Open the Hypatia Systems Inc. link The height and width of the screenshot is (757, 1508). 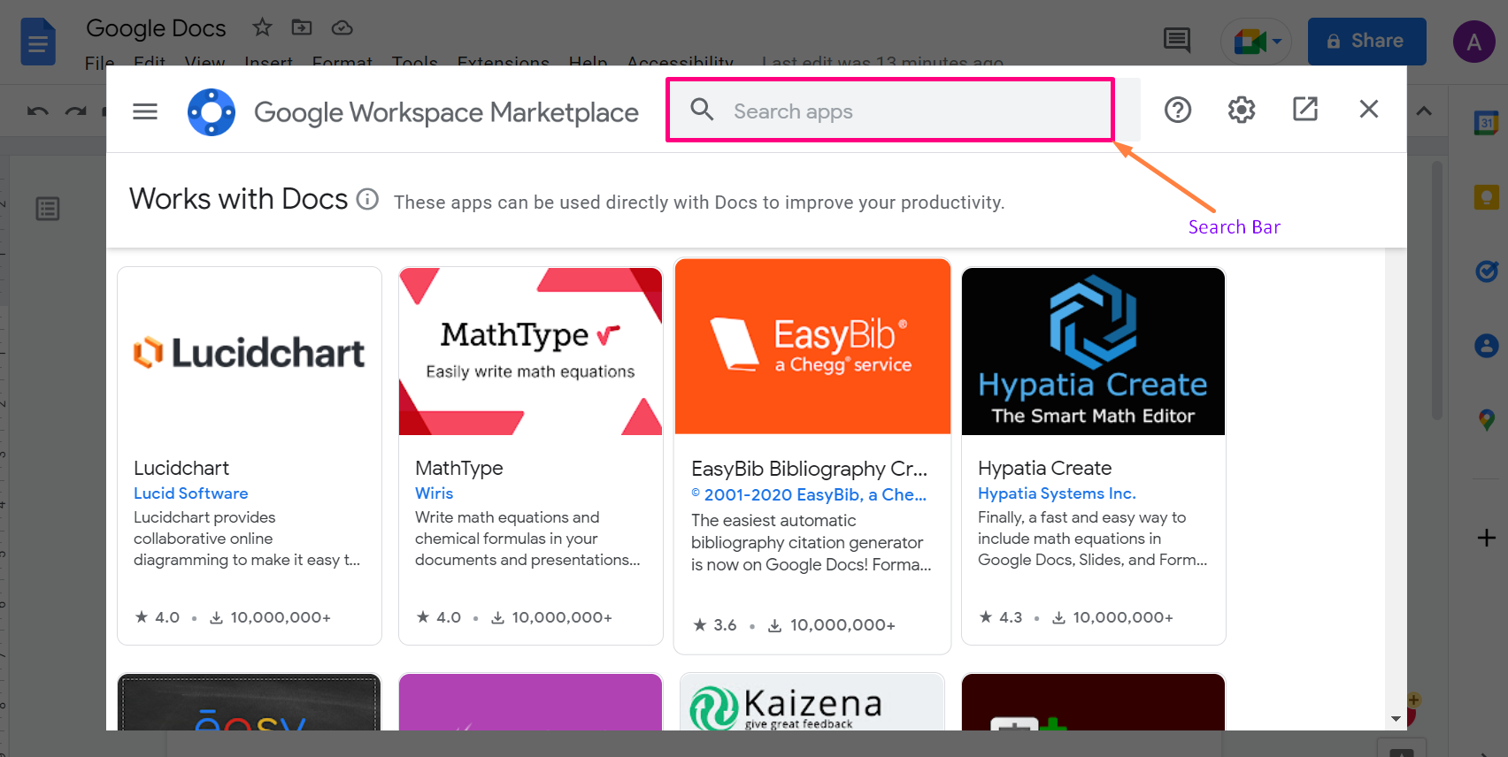[1057, 493]
